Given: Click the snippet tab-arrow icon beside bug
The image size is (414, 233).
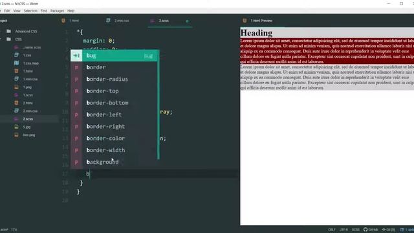Looking at the screenshot, I should tap(76, 56).
